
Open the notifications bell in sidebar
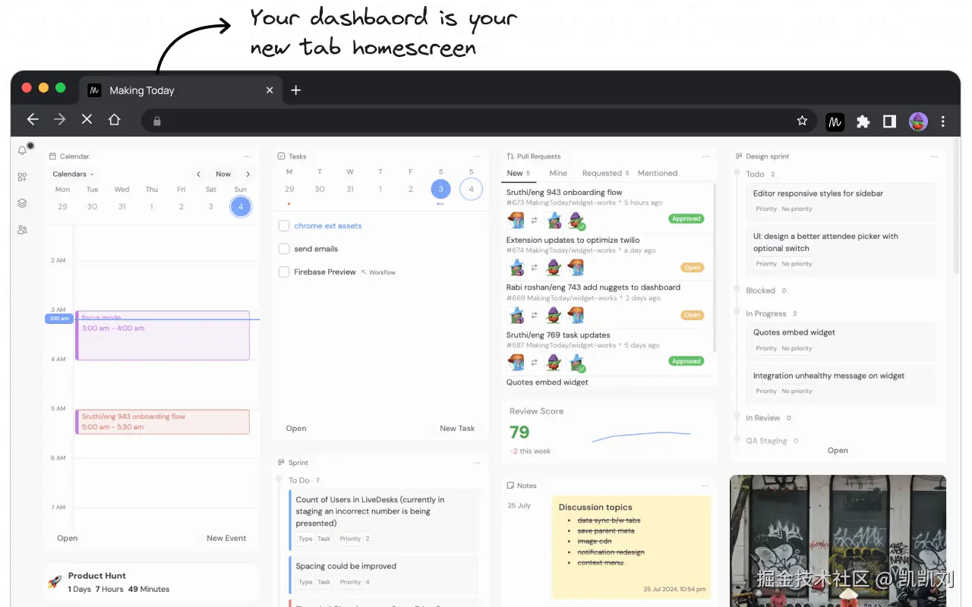22,150
